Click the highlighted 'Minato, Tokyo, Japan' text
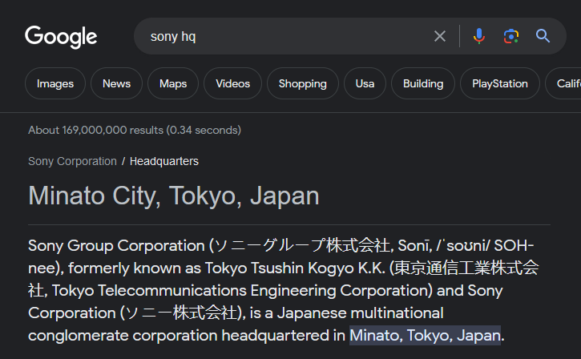The width and height of the screenshot is (581, 359). (x=425, y=334)
